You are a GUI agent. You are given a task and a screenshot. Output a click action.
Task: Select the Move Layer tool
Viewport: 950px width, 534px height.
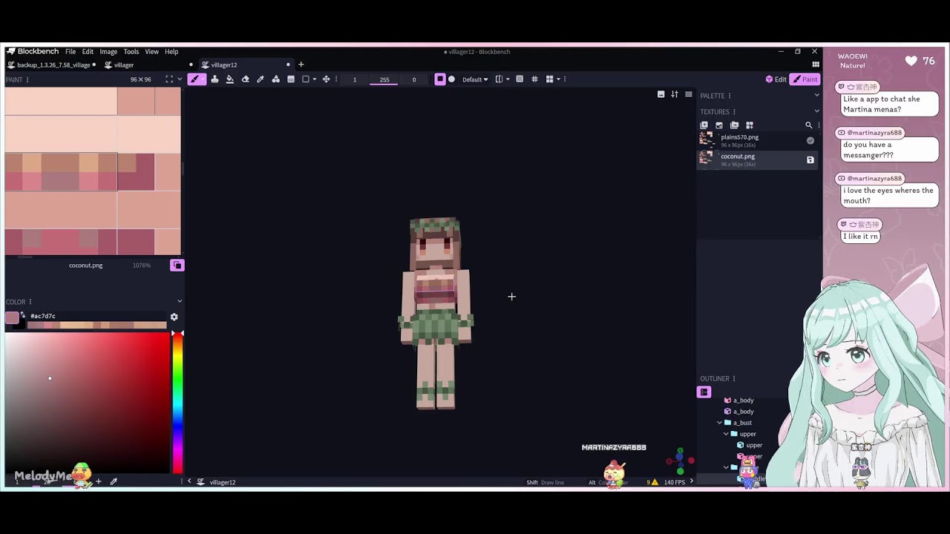tap(326, 79)
